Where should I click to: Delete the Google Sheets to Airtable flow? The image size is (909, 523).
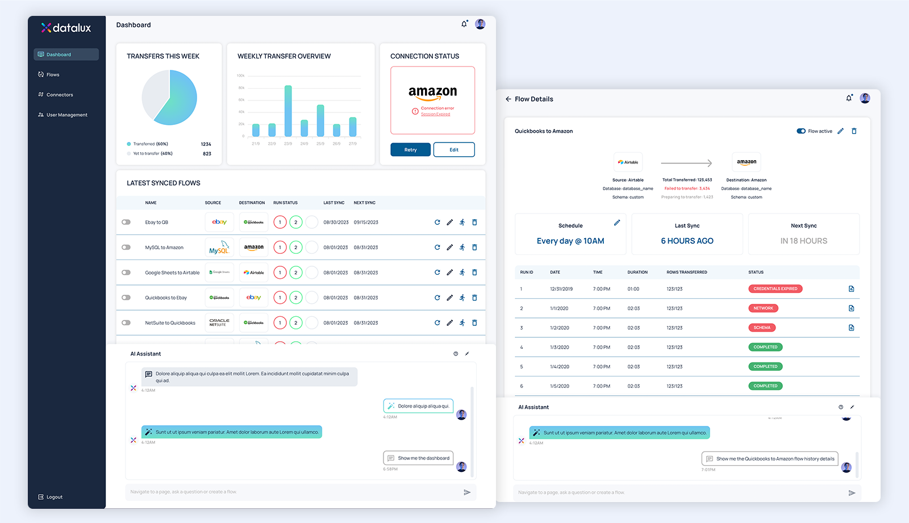pyautogui.click(x=474, y=272)
